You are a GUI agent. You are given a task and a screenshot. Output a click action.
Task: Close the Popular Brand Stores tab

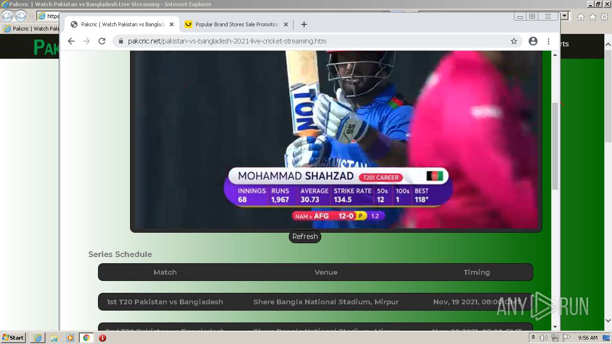(x=286, y=24)
